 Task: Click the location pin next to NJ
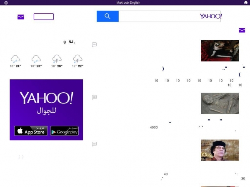tap(65, 42)
